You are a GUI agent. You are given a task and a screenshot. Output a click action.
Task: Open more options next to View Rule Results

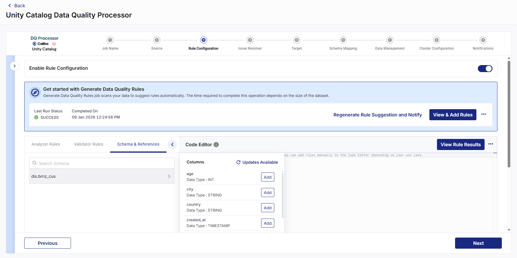[491, 144]
